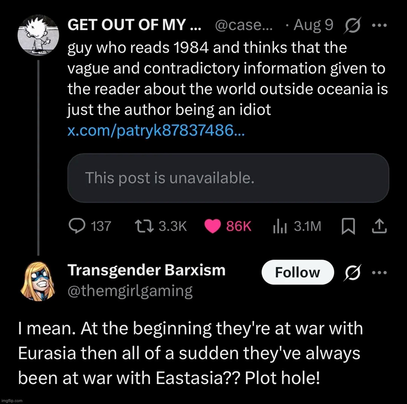
Task: Open the @themgirlgaming handle
Action: [130, 291]
